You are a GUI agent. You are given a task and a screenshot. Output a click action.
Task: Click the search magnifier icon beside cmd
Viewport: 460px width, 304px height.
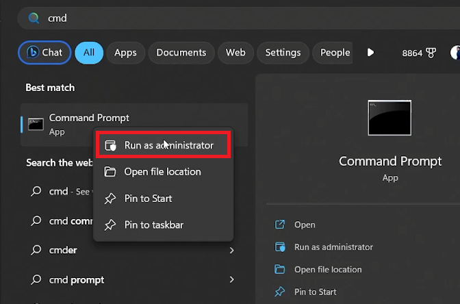[x=34, y=18]
